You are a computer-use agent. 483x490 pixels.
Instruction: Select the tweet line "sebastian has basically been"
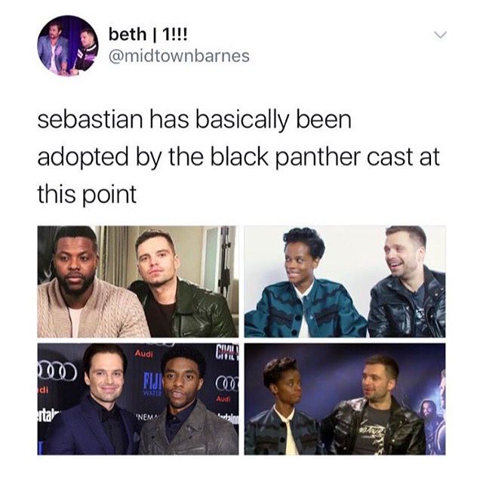click(x=194, y=120)
